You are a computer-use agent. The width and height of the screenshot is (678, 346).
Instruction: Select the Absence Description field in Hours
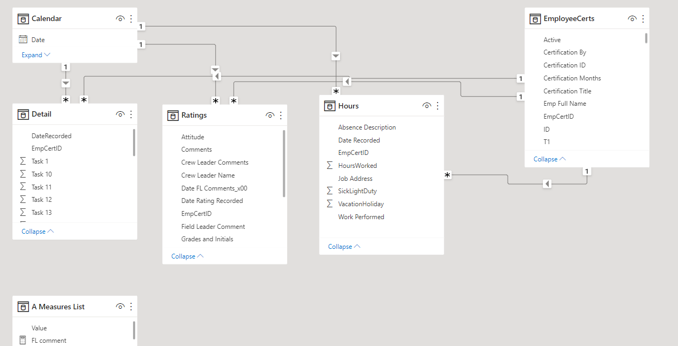[x=367, y=127]
